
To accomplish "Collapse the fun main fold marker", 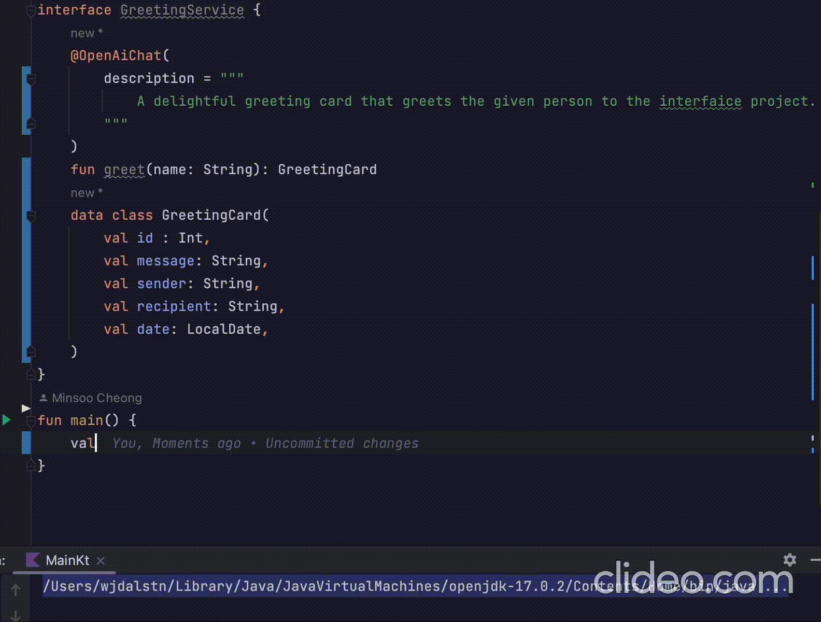I will point(31,420).
